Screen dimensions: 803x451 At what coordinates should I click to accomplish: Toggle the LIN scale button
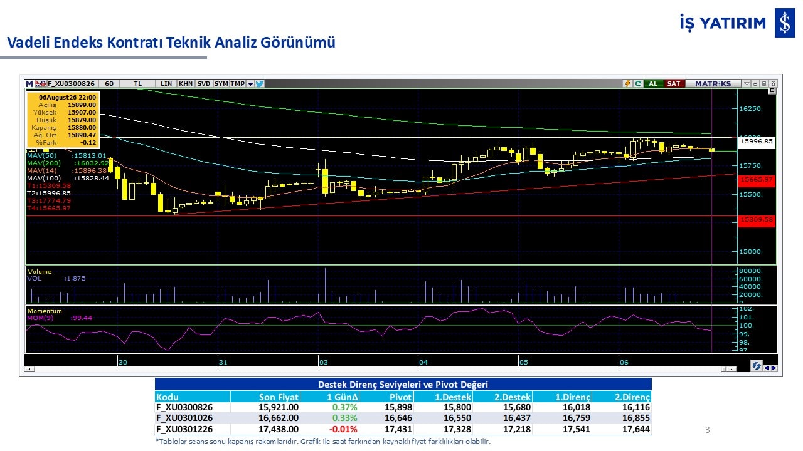[166, 83]
